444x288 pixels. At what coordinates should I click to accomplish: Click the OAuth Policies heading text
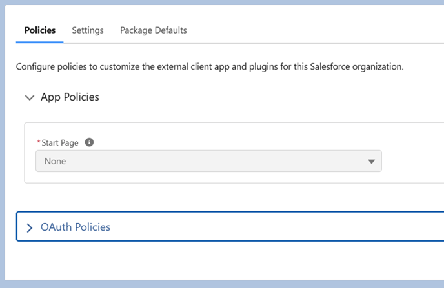(x=76, y=227)
